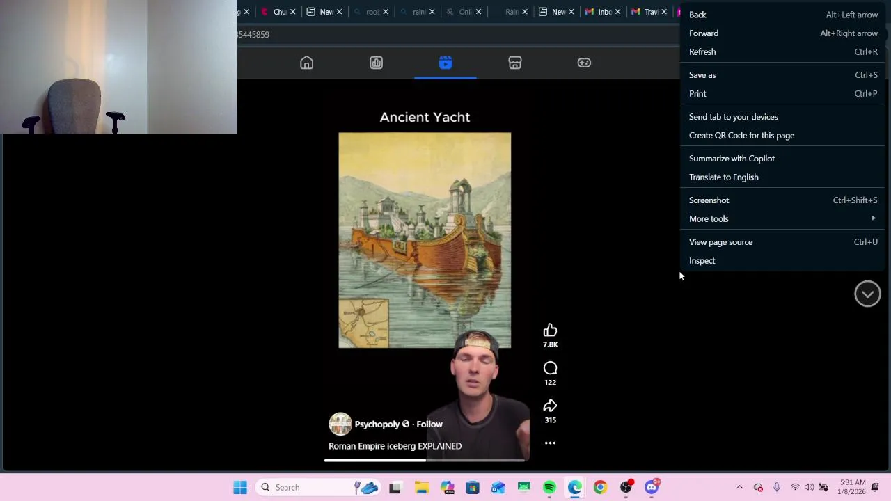Screen dimensions: 891x501
Task: Select Screenshot from the context menu
Action: (x=782, y=200)
